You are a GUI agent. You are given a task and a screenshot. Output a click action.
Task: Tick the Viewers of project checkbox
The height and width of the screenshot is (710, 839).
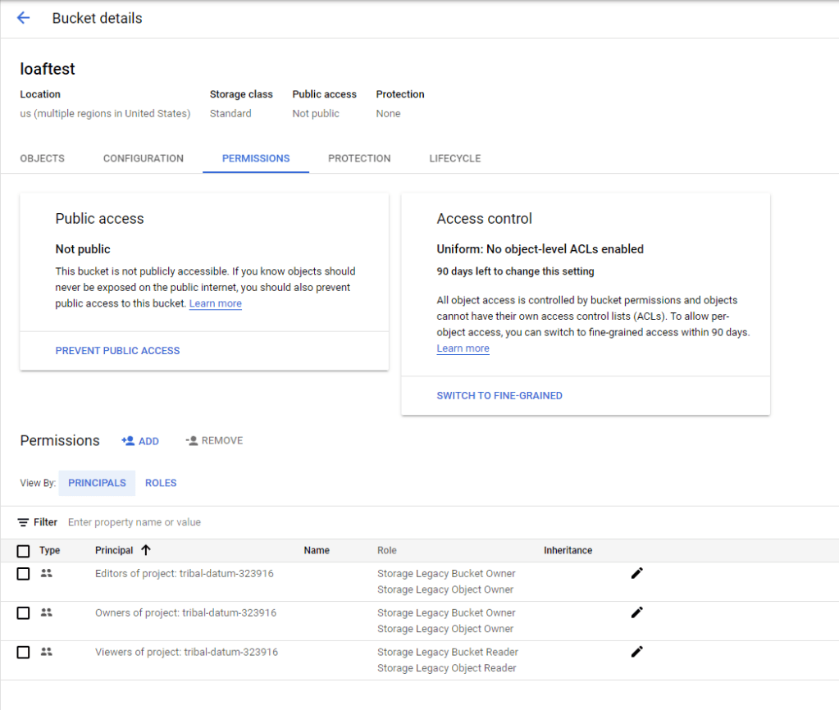[23, 653]
